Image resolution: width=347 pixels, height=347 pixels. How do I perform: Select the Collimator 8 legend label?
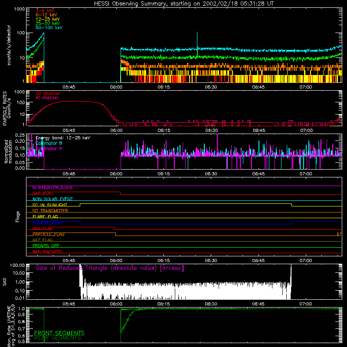click(x=49, y=143)
